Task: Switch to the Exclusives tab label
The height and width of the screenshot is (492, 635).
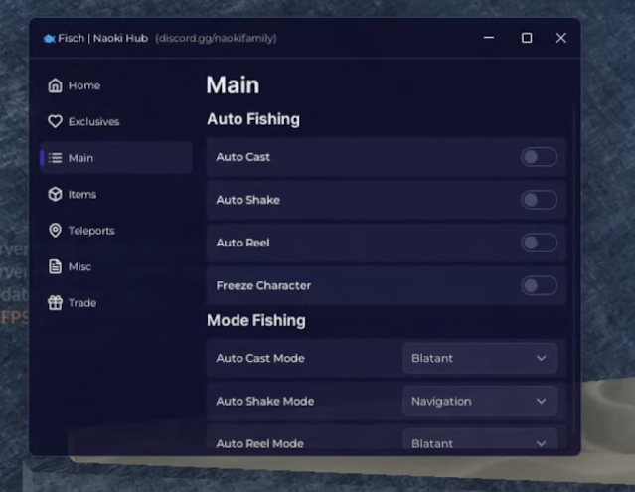Action: click(x=94, y=122)
